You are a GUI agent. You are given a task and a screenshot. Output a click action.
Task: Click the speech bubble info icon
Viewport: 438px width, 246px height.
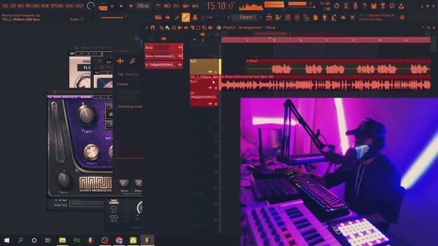point(392,6)
